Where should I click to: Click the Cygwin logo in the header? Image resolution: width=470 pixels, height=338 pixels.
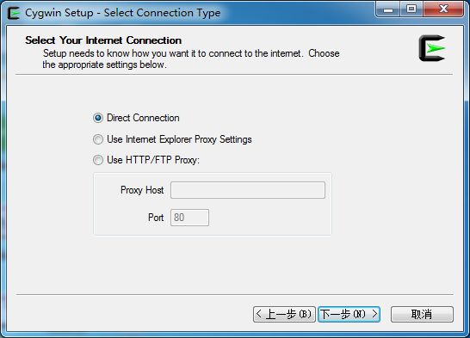pyautogui.click(x=432, y=48)
